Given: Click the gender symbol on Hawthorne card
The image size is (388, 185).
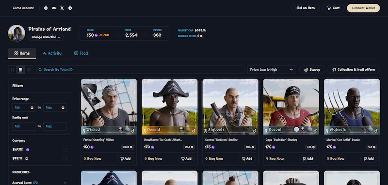Looking at the screenshot, I should point(194,130).
